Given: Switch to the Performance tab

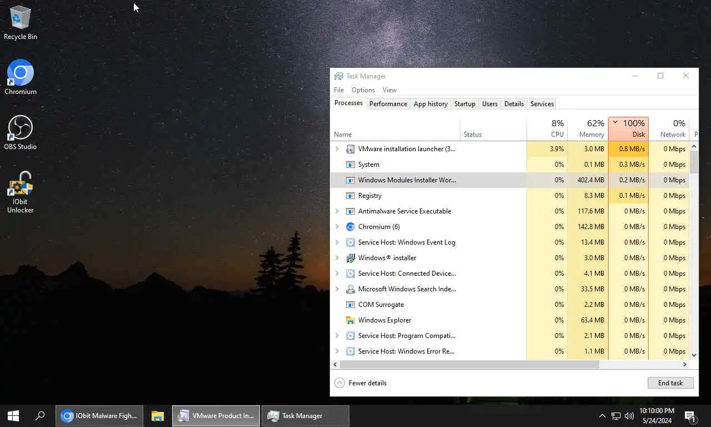Looking at the screenshot, I should click(x=388, y=104).
